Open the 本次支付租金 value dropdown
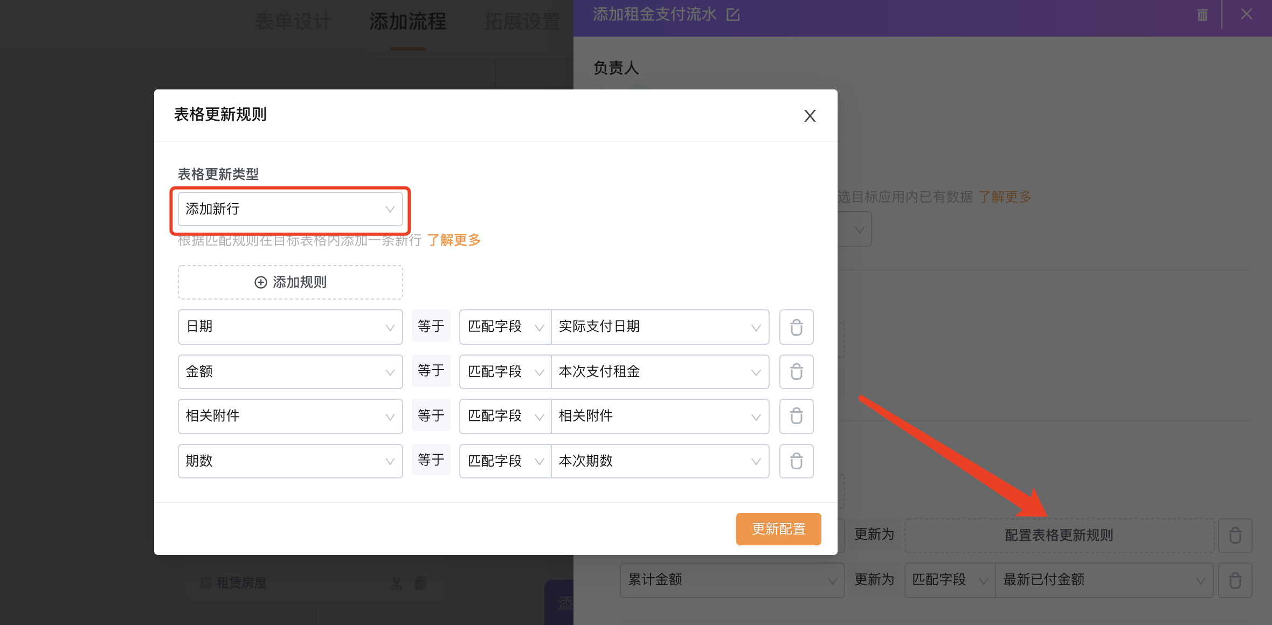 pos(660,372)
